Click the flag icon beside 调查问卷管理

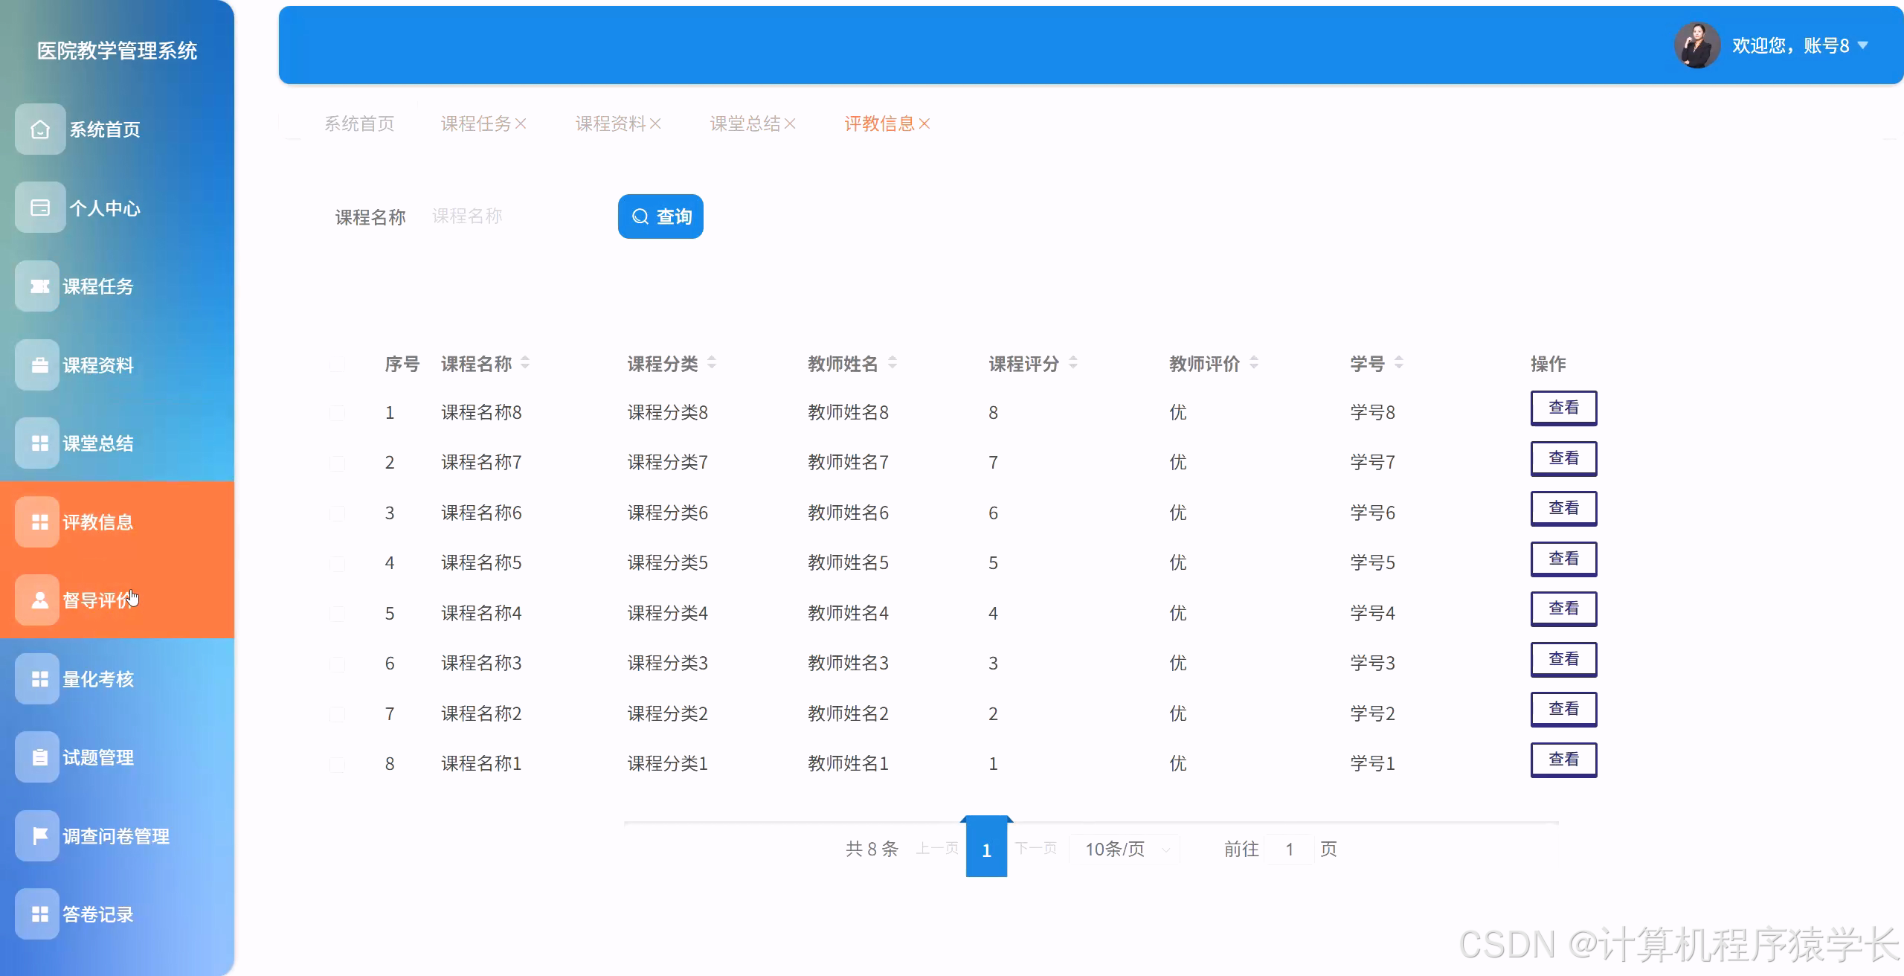pyautogui.click(x=37, y=836)
